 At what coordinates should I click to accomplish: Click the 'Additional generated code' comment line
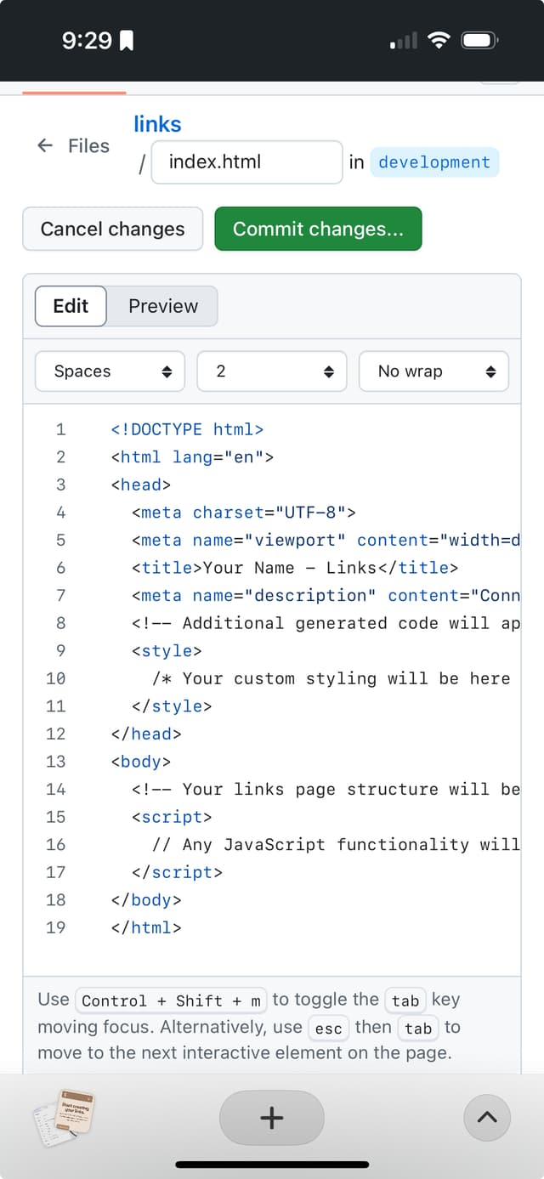coord(326,623)
